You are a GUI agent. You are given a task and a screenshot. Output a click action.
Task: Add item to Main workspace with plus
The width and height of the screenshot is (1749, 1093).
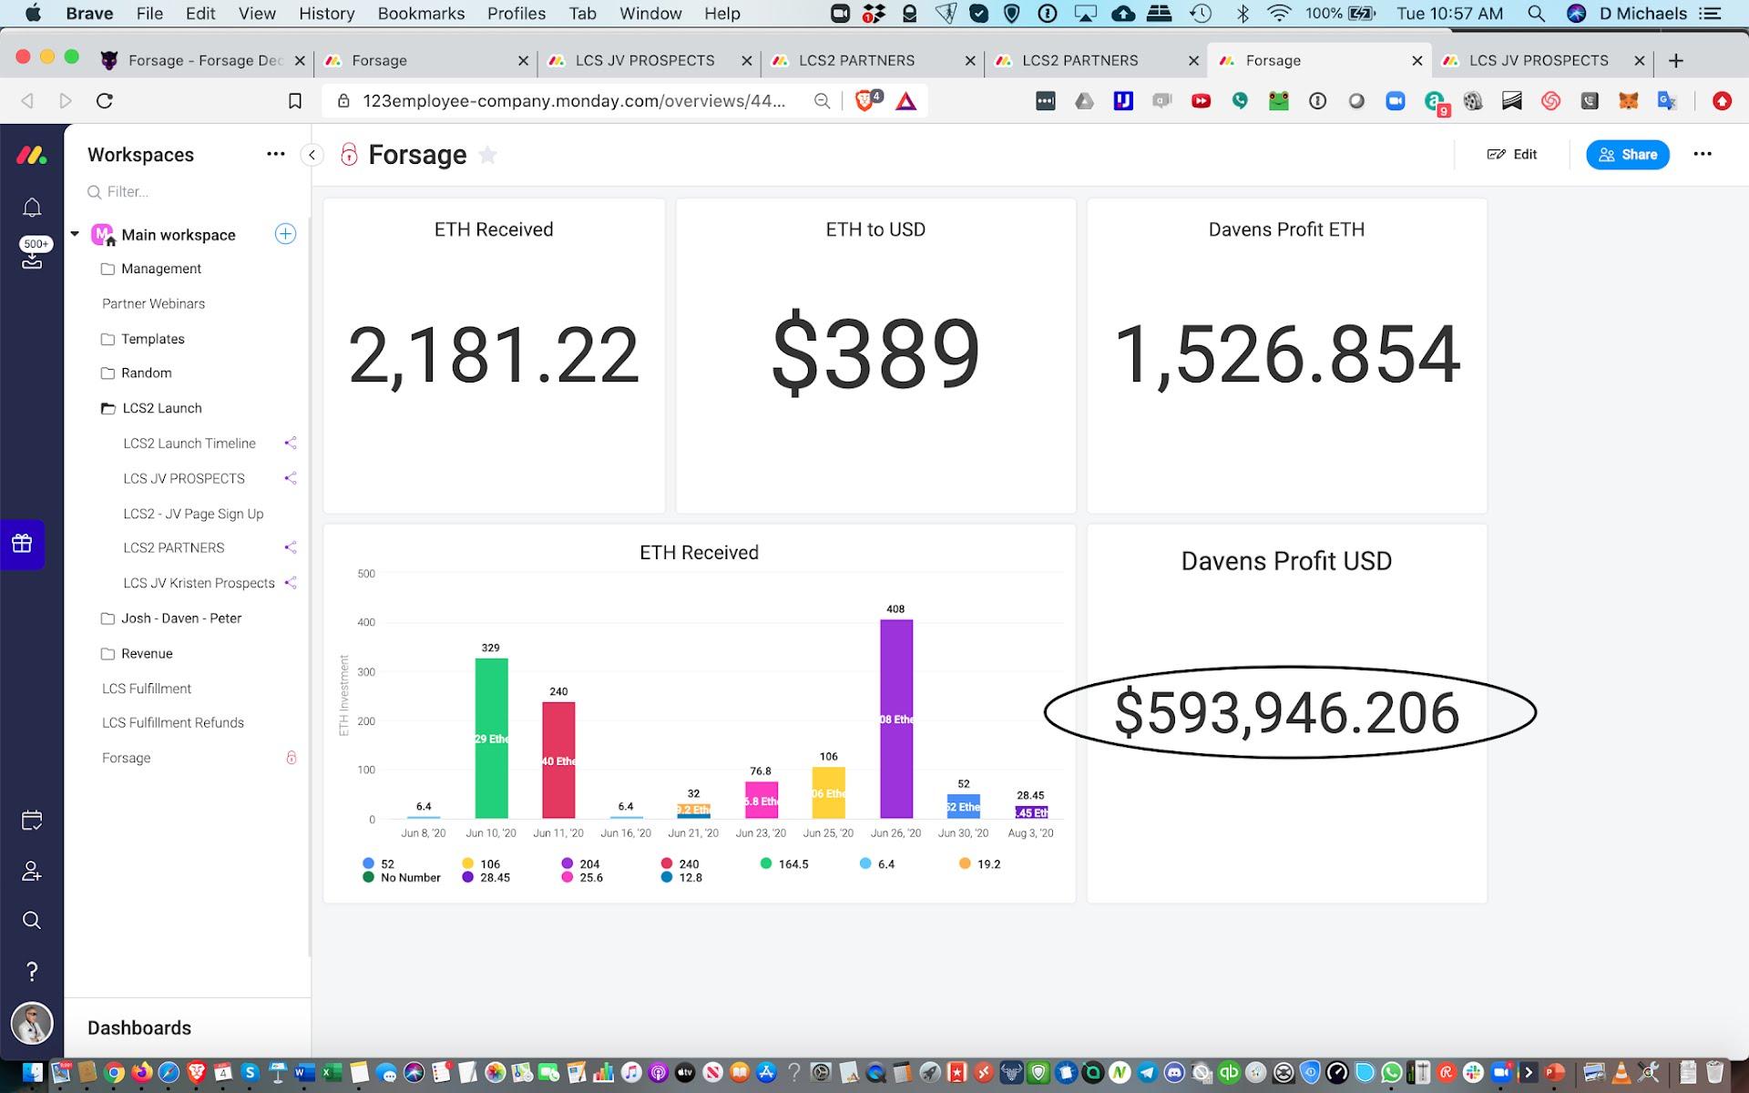click(285, 234)
